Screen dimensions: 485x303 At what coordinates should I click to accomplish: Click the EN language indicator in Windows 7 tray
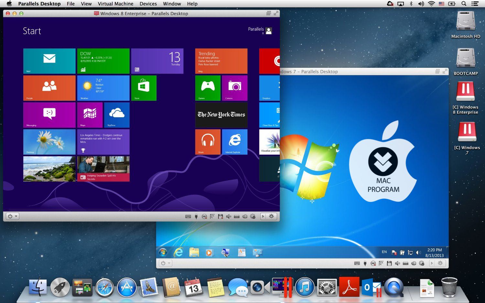pyautogui.click(x=384, y=252)
